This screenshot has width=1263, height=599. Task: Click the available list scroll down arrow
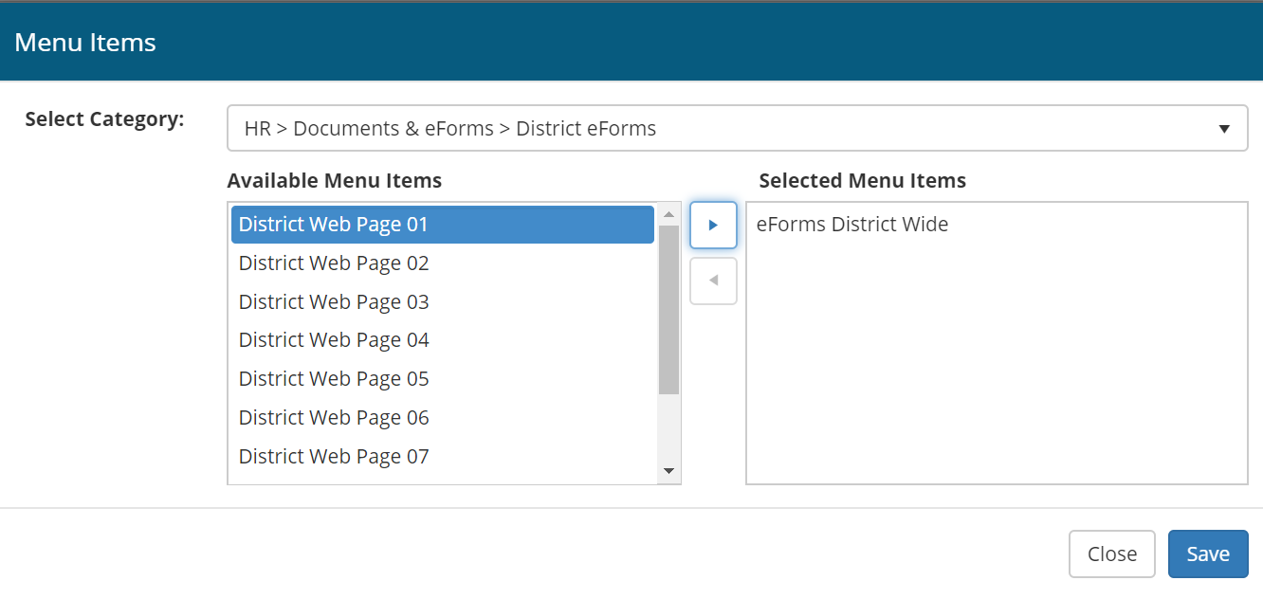click(668, 471)
